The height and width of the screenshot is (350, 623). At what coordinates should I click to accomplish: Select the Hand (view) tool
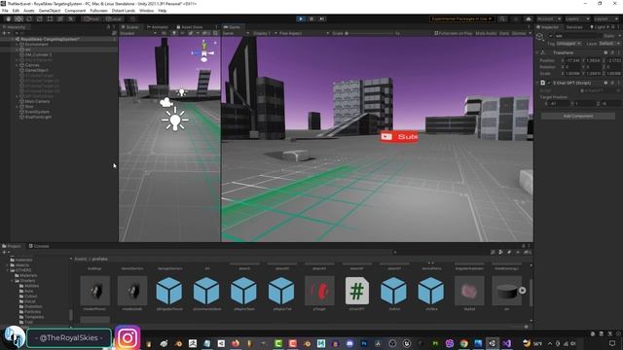(9, 18)
